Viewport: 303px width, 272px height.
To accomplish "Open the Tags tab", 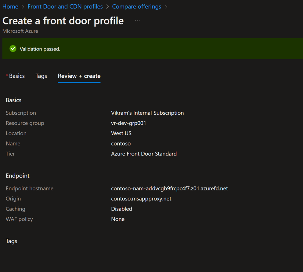I will pyautogui.click(x=41, y=76).
